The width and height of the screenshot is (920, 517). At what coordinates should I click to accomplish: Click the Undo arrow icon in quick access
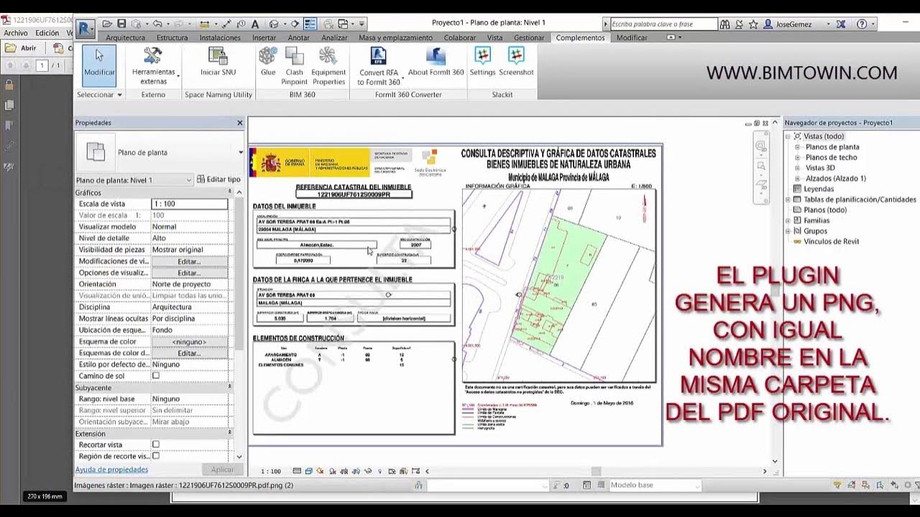157,24
